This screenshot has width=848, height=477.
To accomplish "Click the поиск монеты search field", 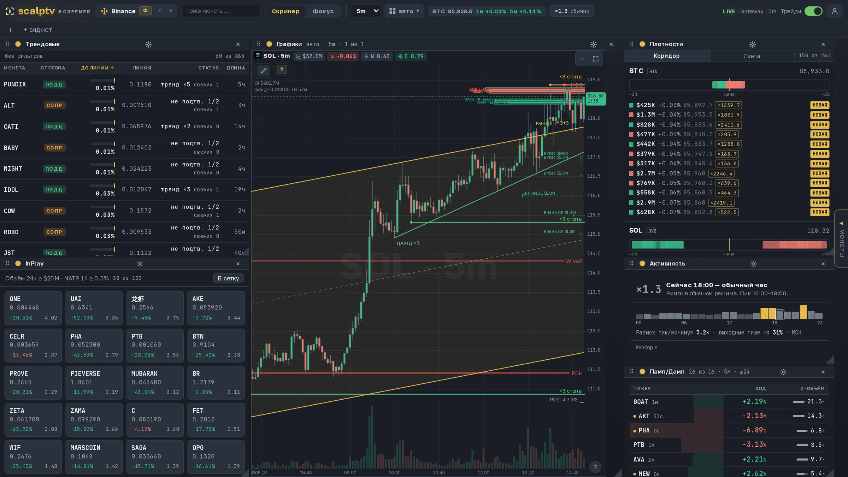I will pos(221,11).
